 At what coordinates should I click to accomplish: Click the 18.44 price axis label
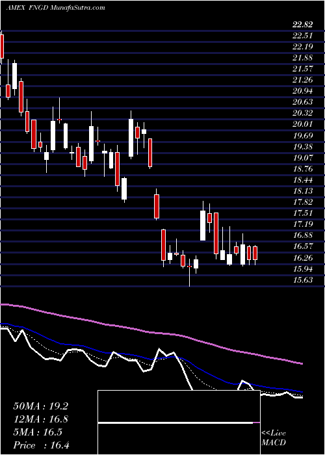(303, 179)
